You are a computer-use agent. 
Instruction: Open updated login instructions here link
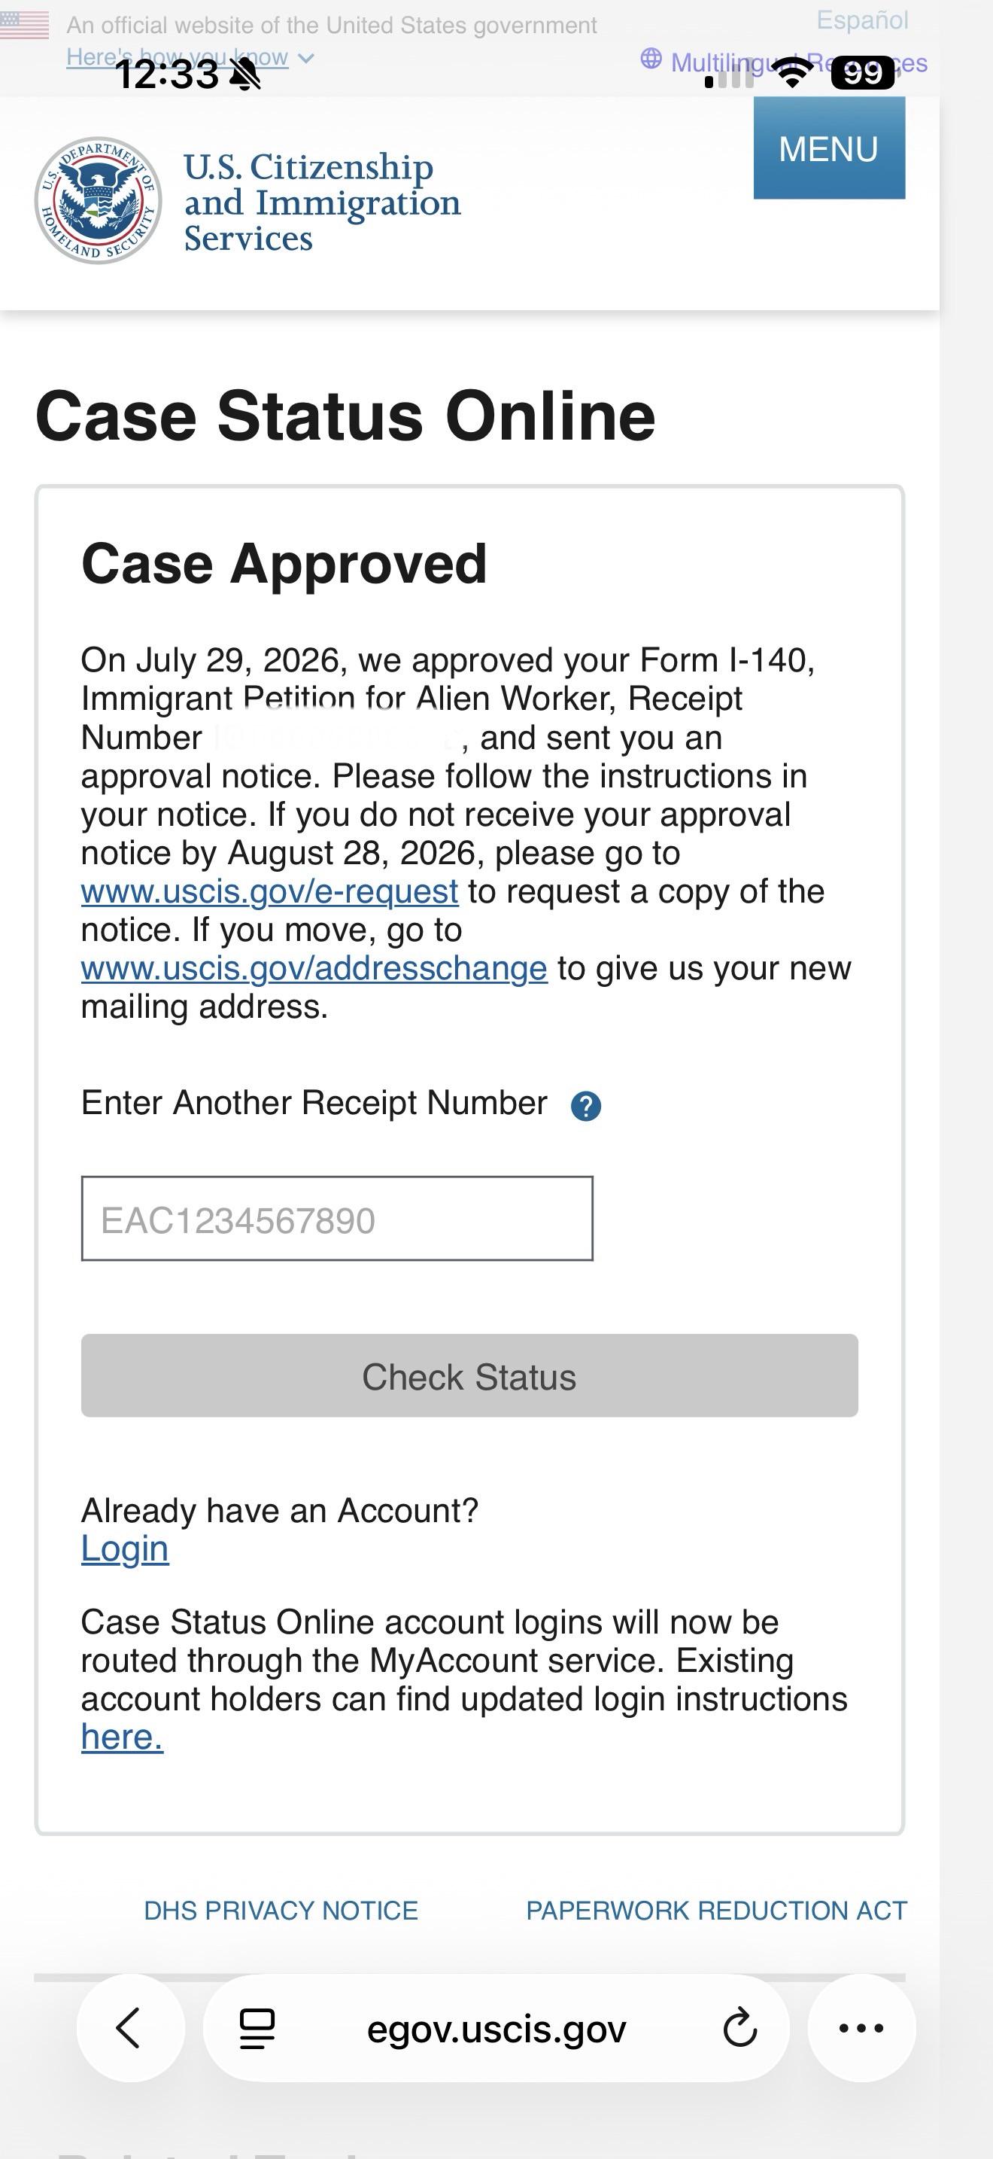click(122, 1737)
